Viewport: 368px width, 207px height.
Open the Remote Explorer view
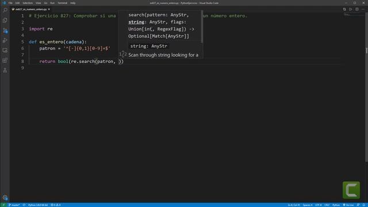coord(5,51)
